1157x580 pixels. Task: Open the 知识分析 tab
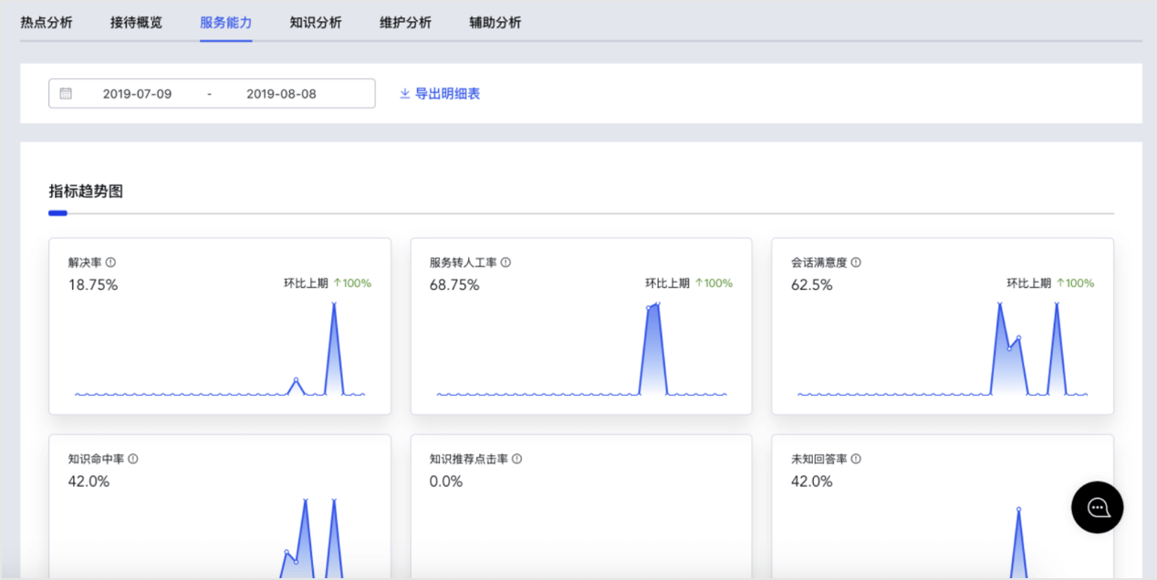(316, 22)
